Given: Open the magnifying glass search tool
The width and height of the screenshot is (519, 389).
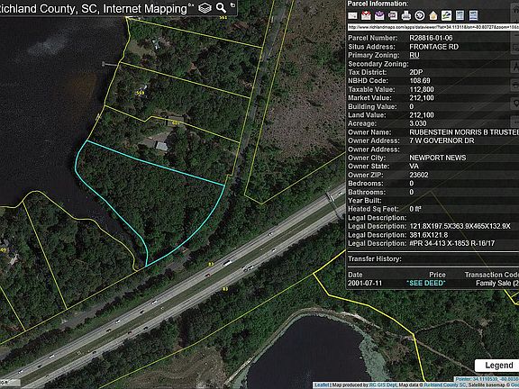Looking at the screenshot, I should coord(221,7).
